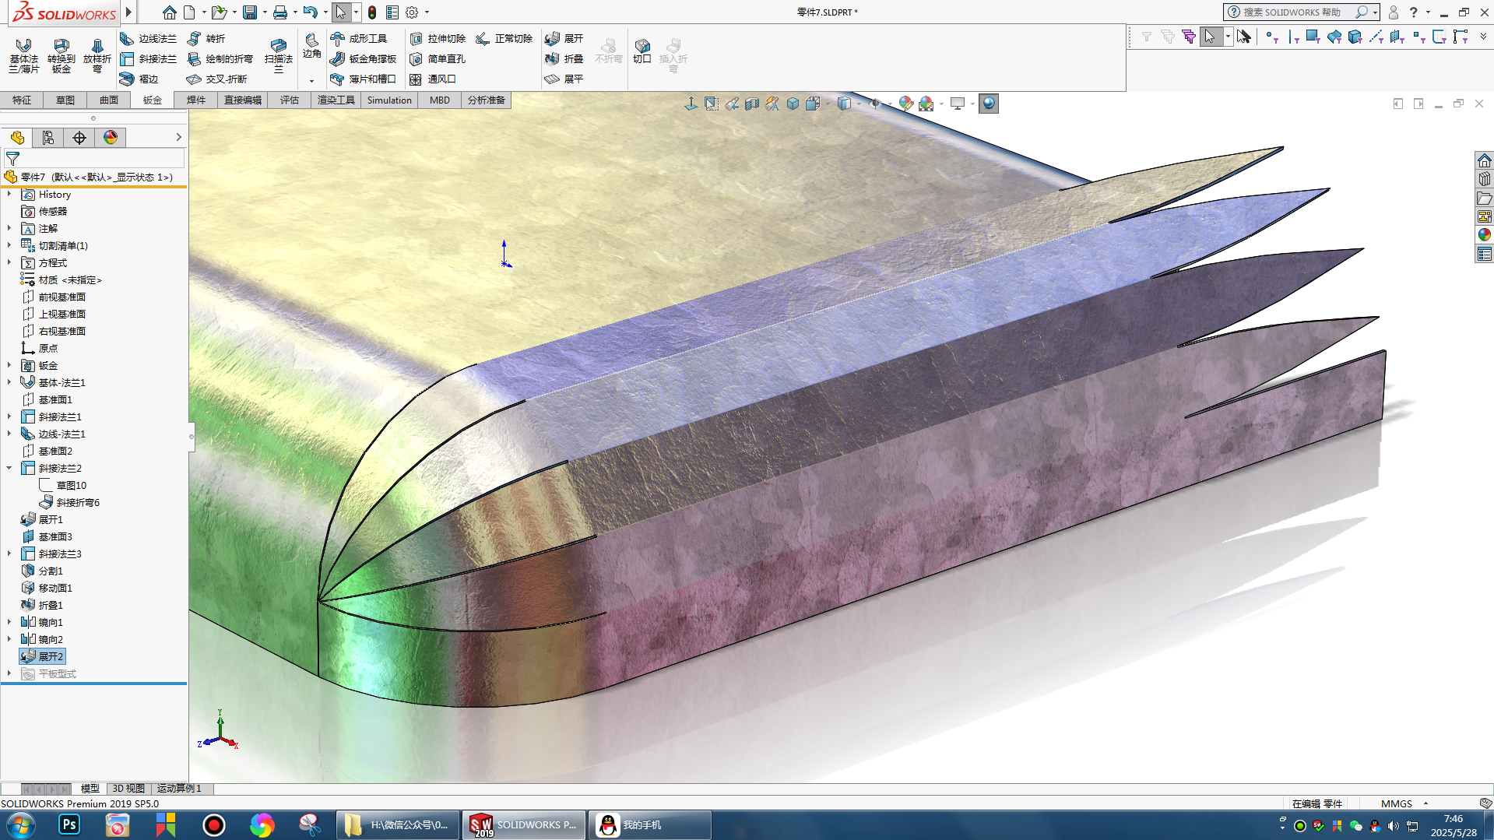Click the 基体法兰/薄片 tool
Viewport: 1494px width, 840px height.
pyautogui.click(x=23, y=56)
